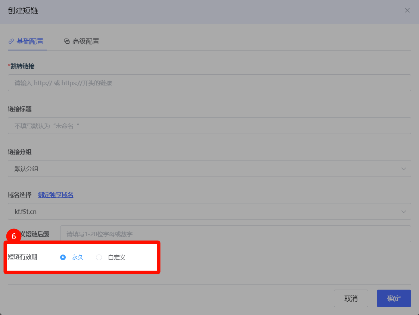Click the 永久 option label text
Viewport: 419px width, 315px height.
coord(78,258)
